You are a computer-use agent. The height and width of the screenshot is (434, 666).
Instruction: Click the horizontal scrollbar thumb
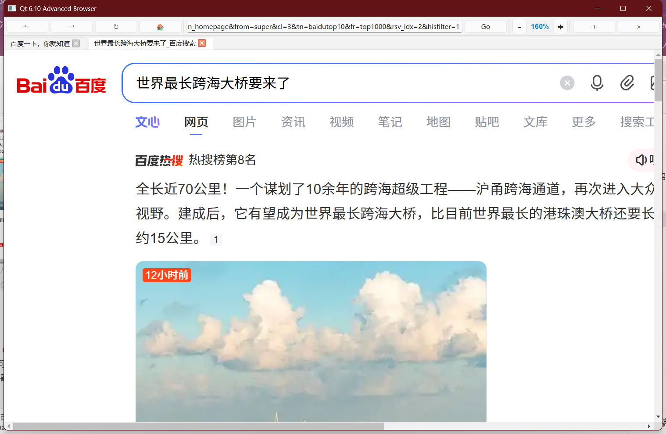198,426
